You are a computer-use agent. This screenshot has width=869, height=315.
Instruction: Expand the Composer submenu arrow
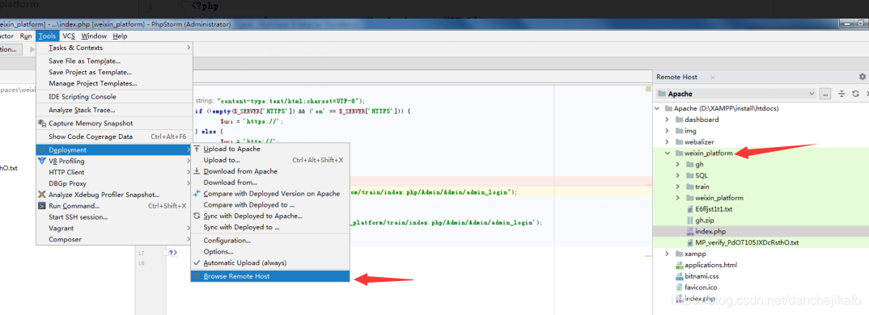coord(188,239)
